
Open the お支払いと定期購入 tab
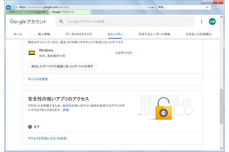coord(199,34)
